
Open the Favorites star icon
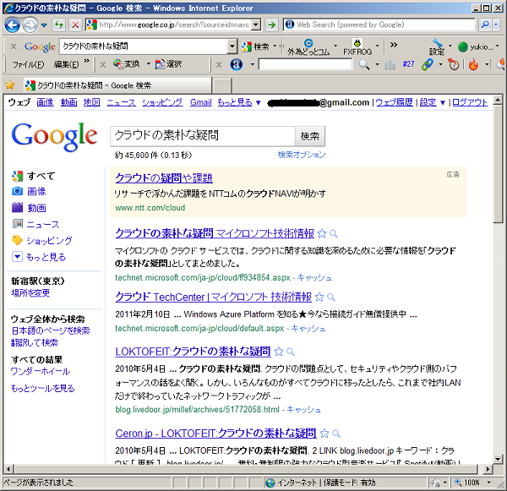click(10, 85)
